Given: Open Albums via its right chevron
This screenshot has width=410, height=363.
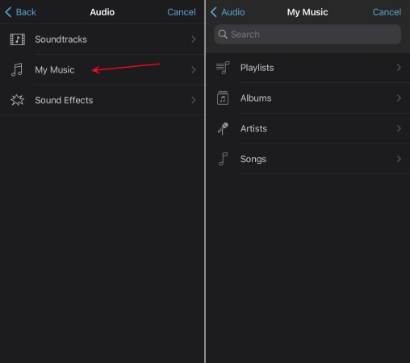Looking at the screenshot, I should pos(399,98).
